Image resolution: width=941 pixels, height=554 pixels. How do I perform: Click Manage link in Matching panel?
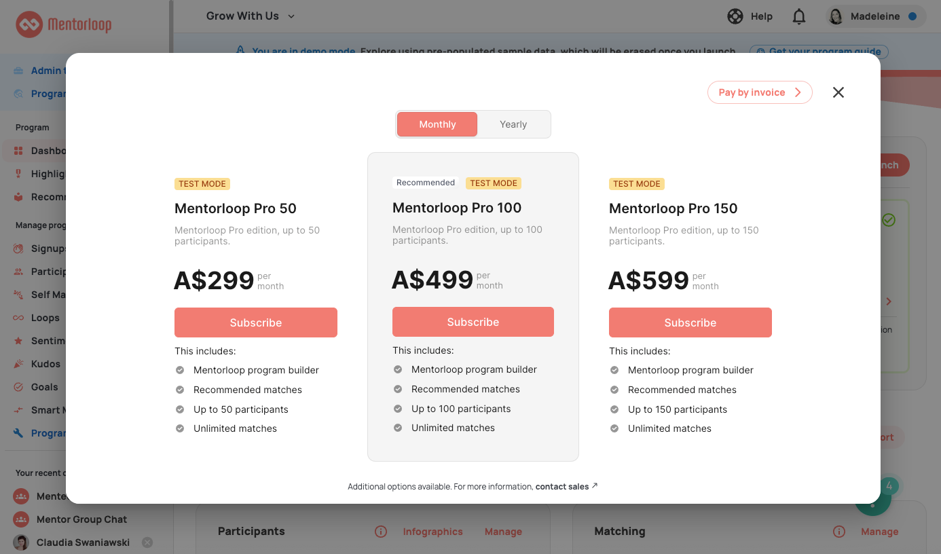point(879,532)
